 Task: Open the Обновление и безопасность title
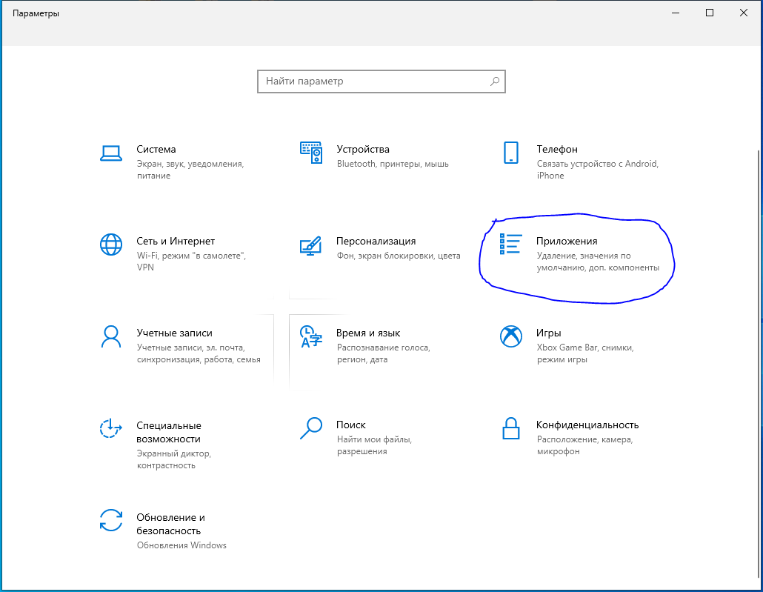pyautogui.click(x=171, y=525)
